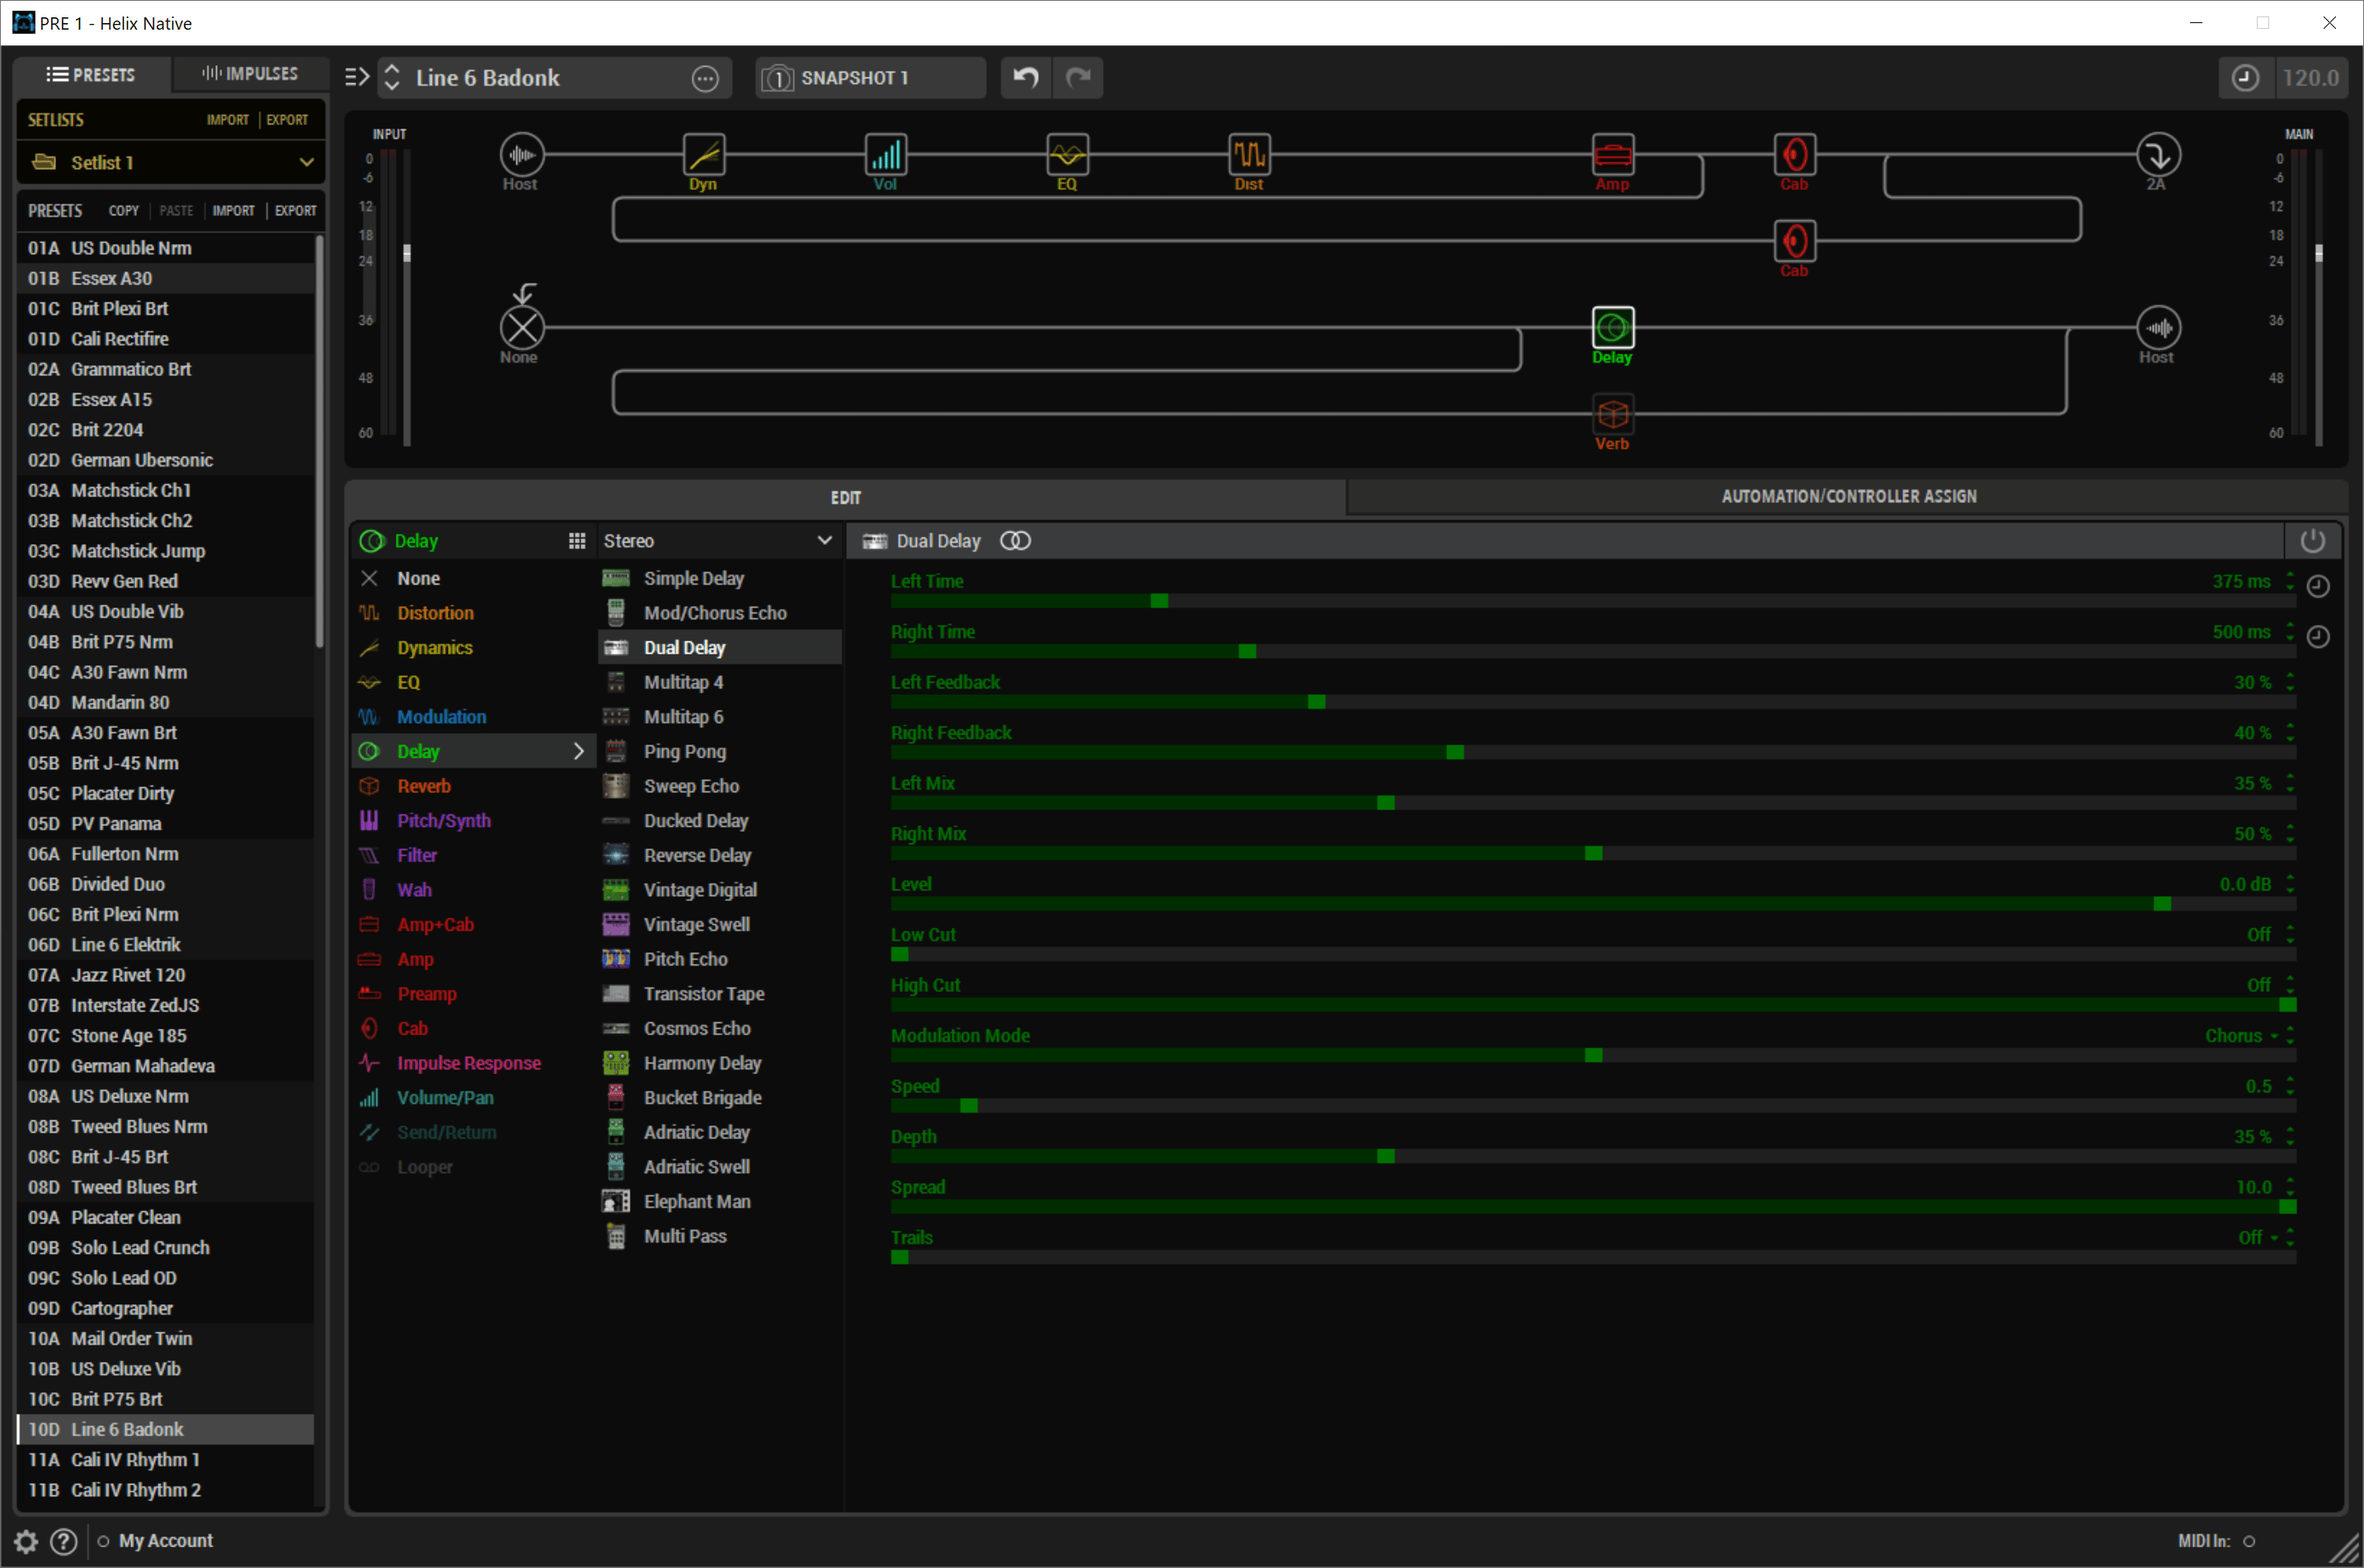
Task: Bypass the Dual Delay block with power button
Action: tap(2312, 541)
